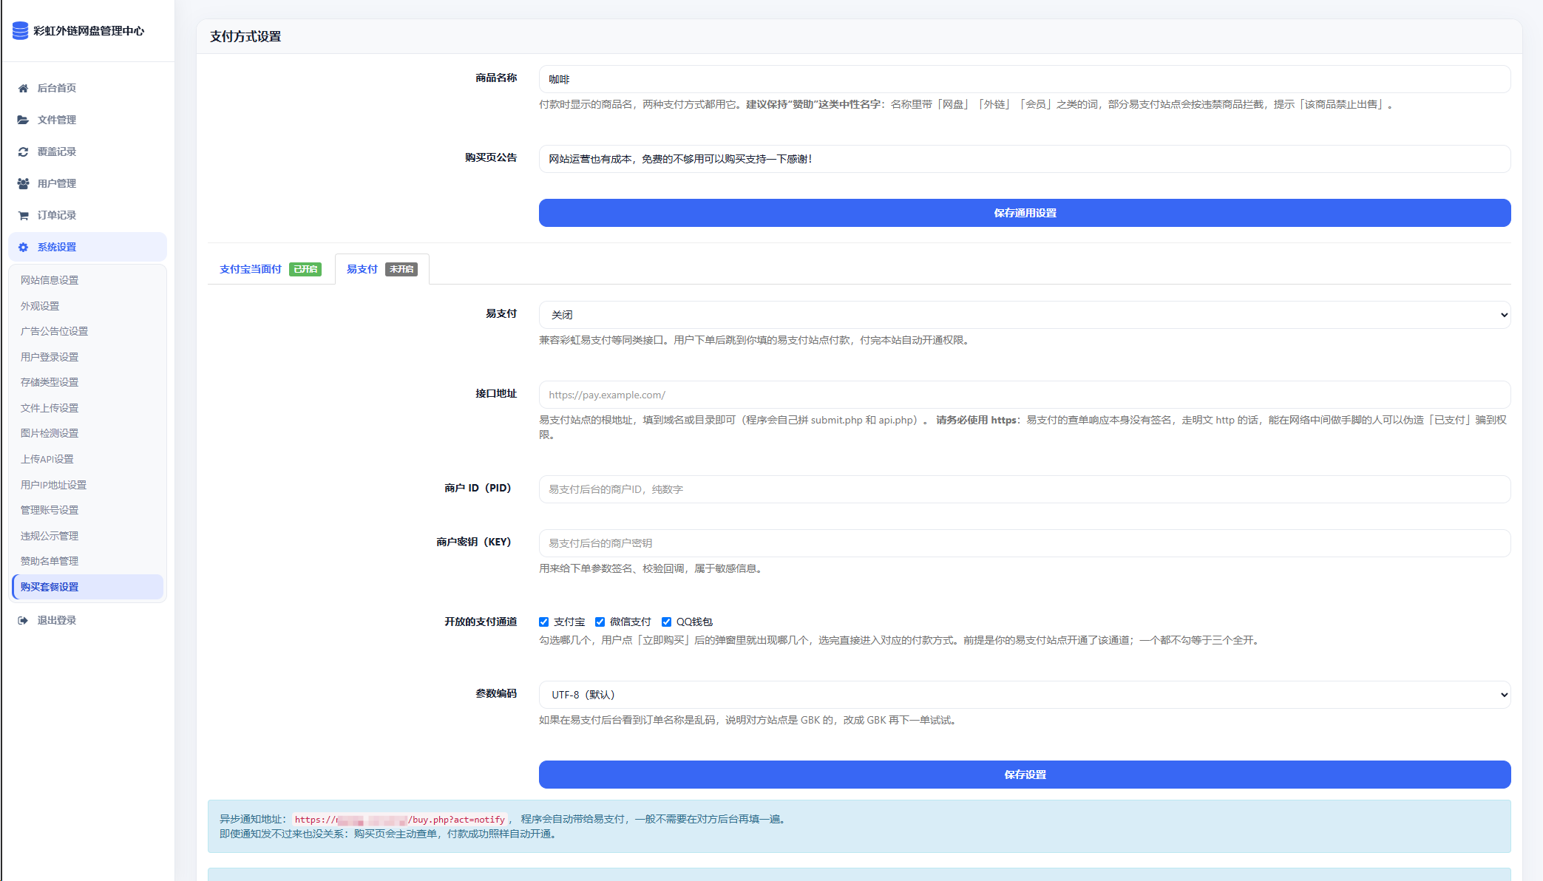
Task: Switch to the 易支付 tab
Action: coord(381,269)
